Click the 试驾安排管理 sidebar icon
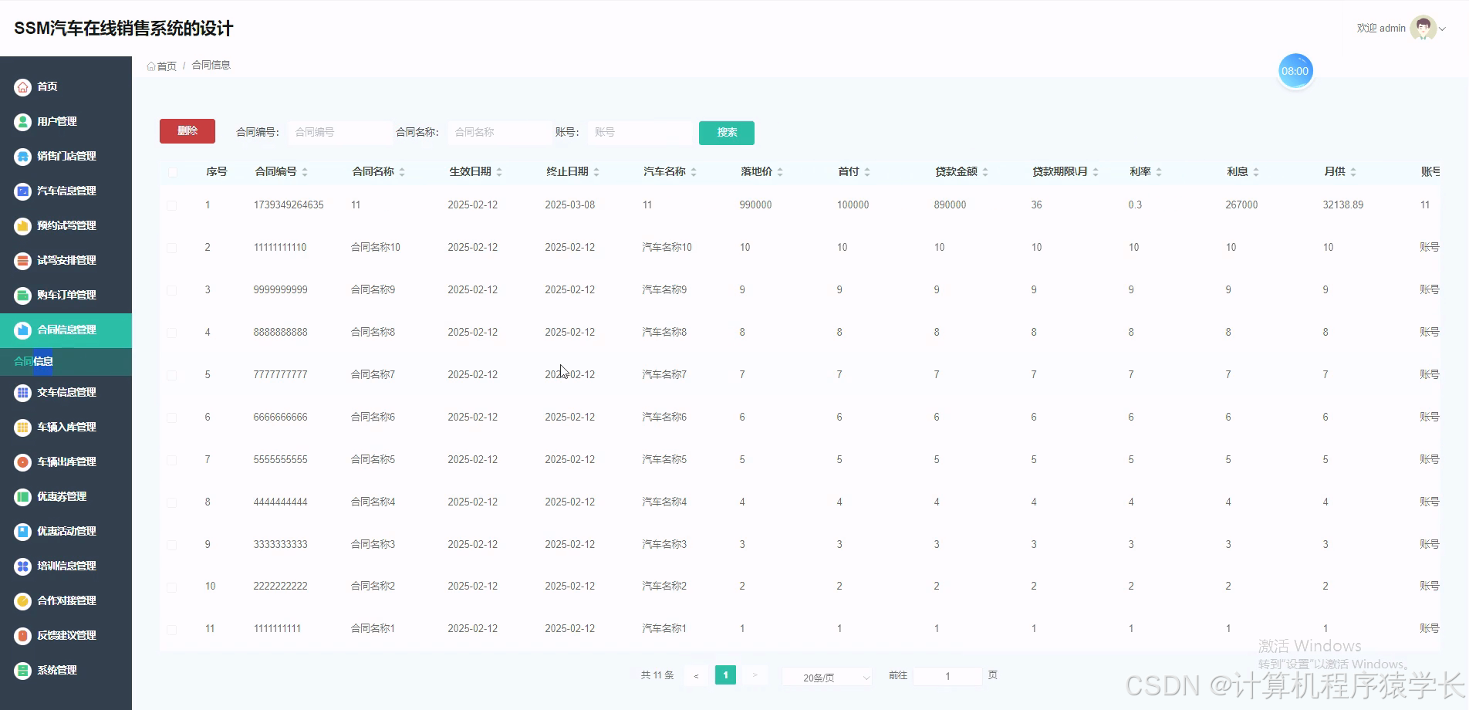 tap(23, 261)
